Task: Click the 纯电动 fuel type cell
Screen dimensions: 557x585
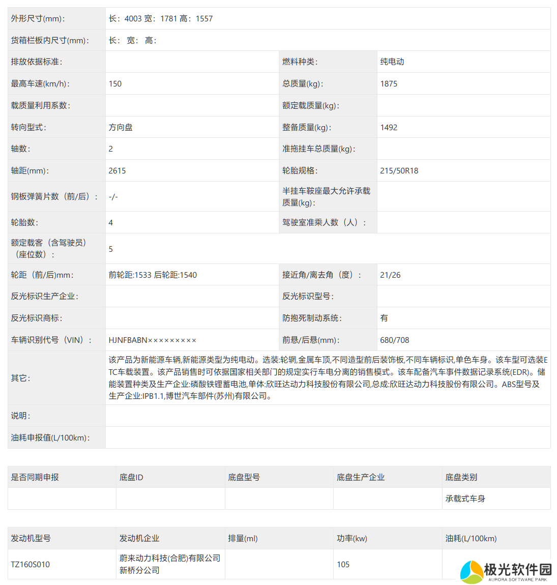Action: (392, 62)
